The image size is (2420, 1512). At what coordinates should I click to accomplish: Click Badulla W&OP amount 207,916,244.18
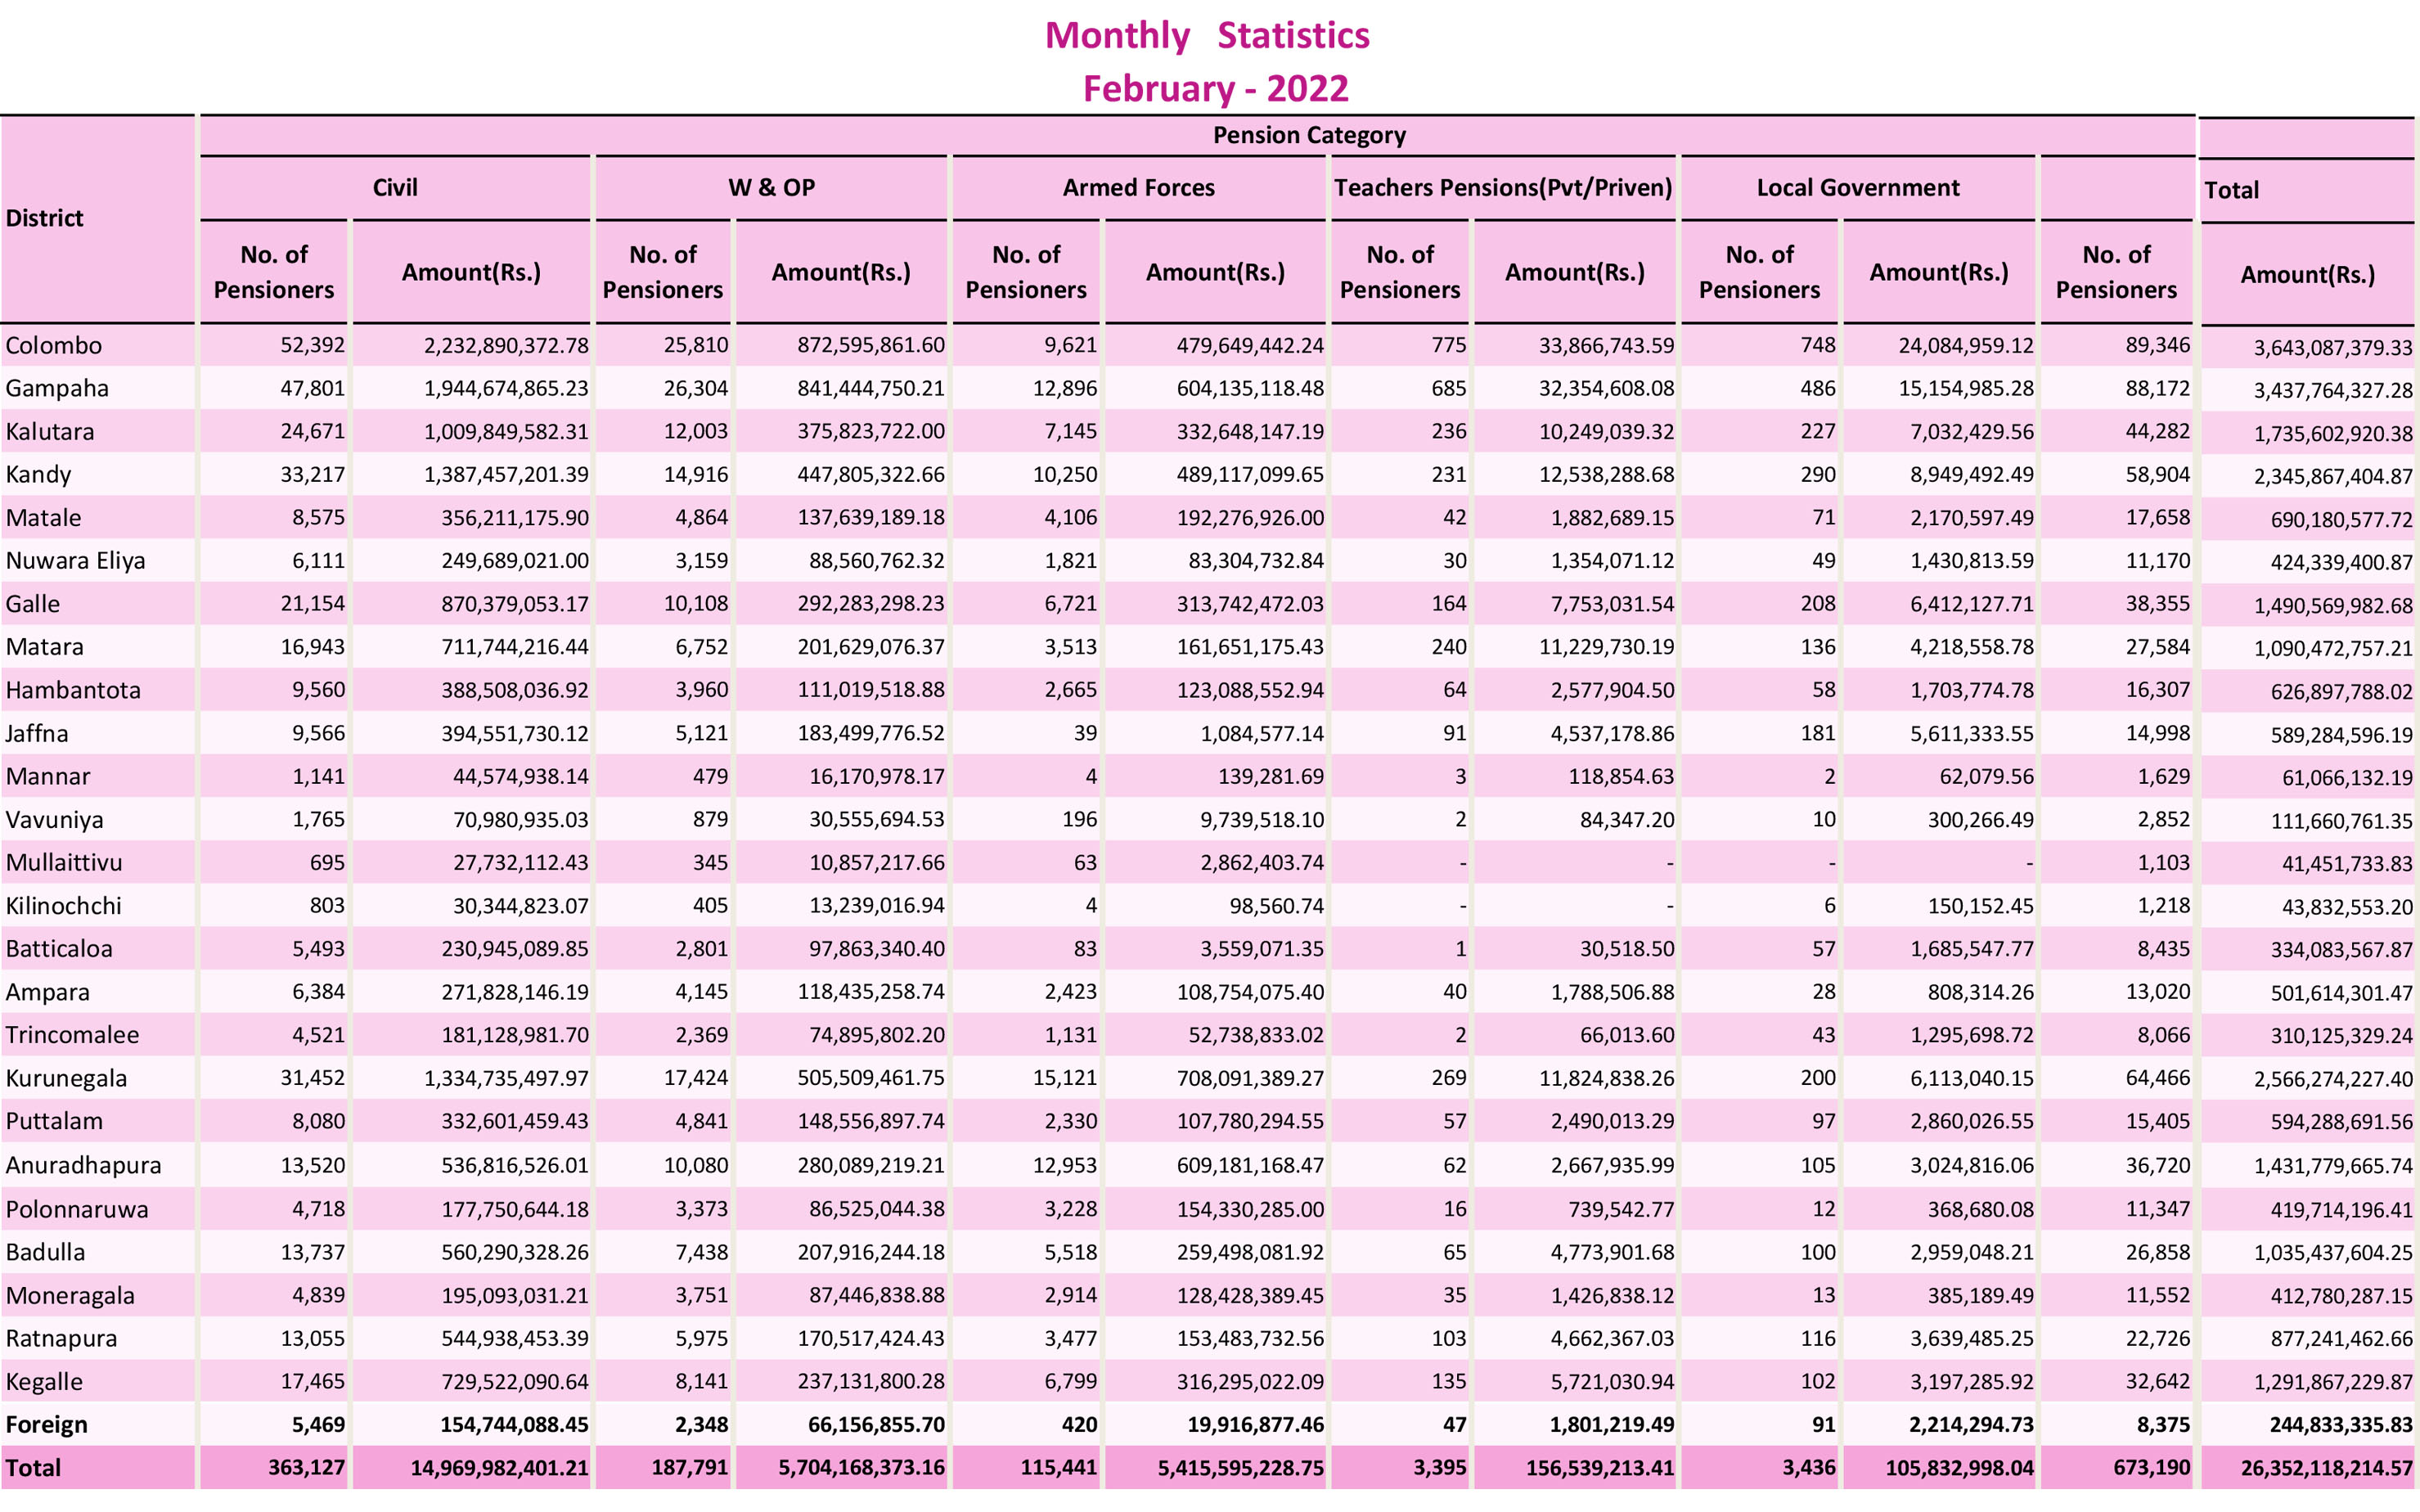pyautogui.click(x=871, y=1253)
